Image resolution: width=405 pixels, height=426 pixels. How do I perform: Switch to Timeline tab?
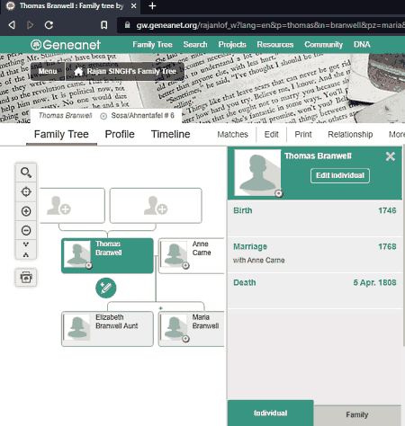click(x=170, y=134)
